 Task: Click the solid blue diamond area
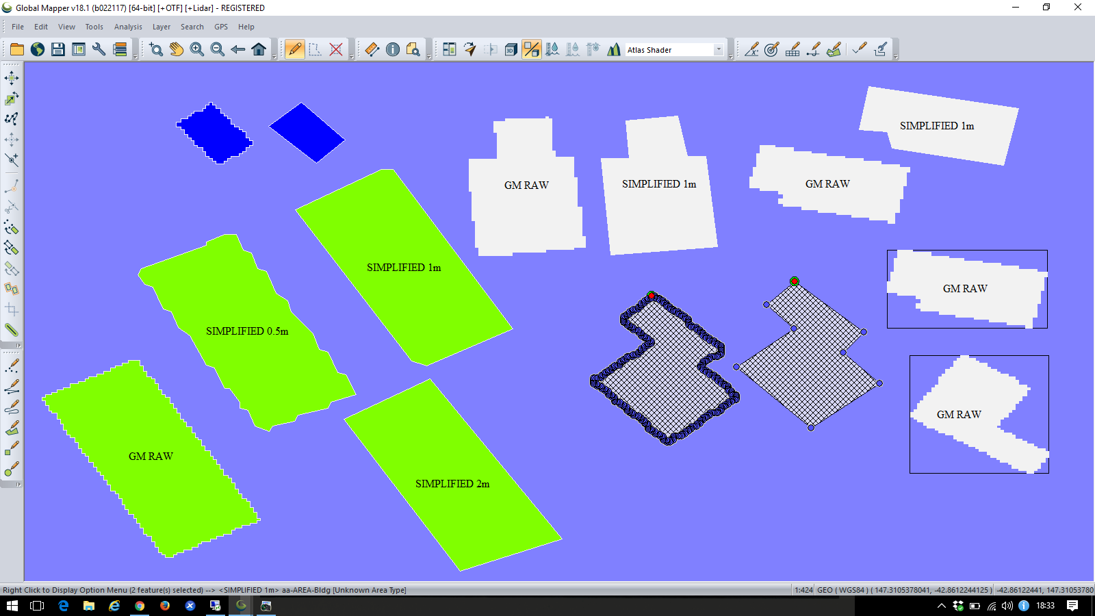click(307, 133)
